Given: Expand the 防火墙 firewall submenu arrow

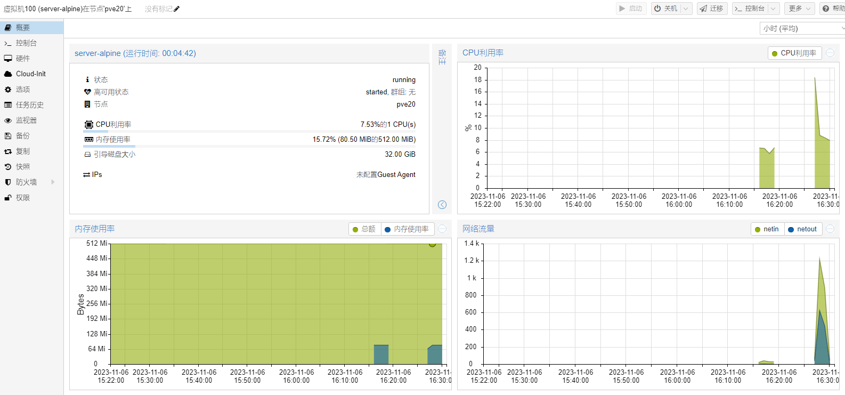Looking at the screenshot, I should (53, 182).
